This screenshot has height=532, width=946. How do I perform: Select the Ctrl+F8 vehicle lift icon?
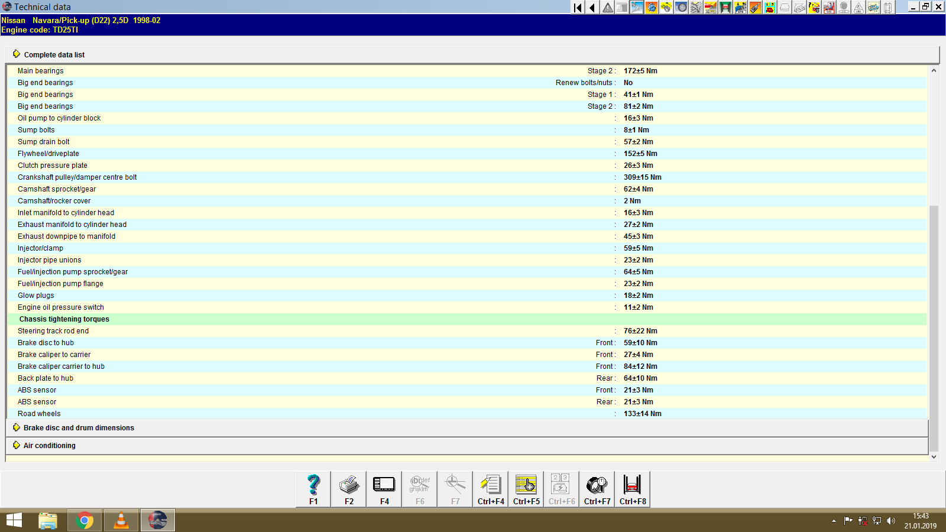point(632,488)
